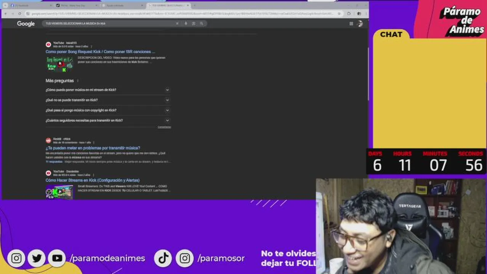487x274 pixels.
Task: Expand "¿Qué no se puede transmitir en Kick?"
Action: tap(108, 100)
